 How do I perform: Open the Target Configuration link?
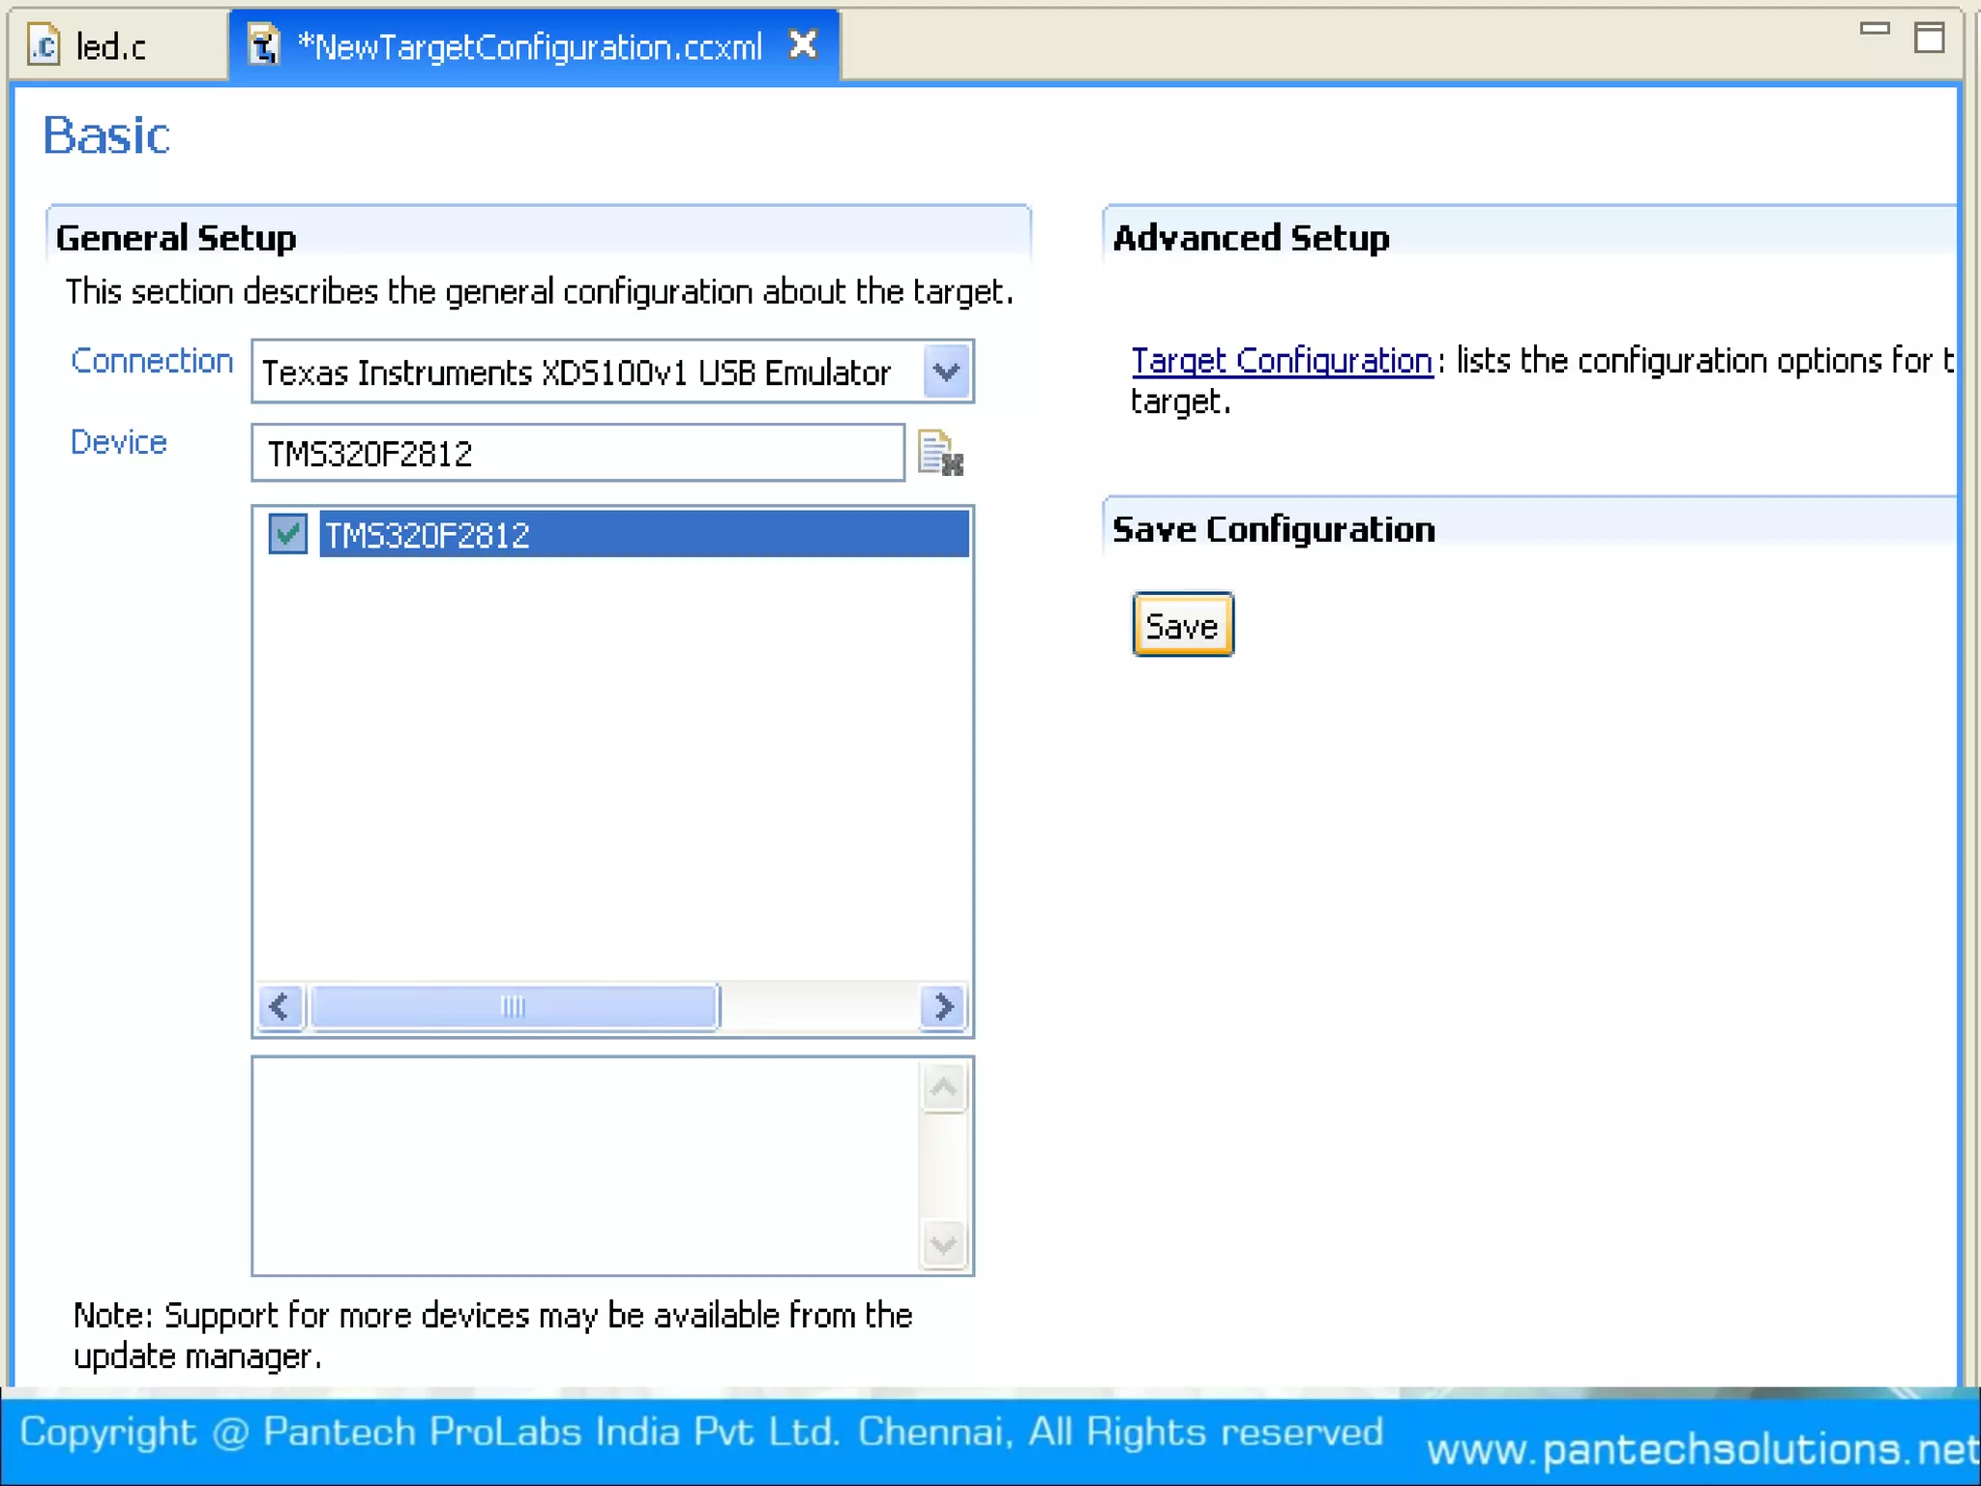tap(1281, 361)
